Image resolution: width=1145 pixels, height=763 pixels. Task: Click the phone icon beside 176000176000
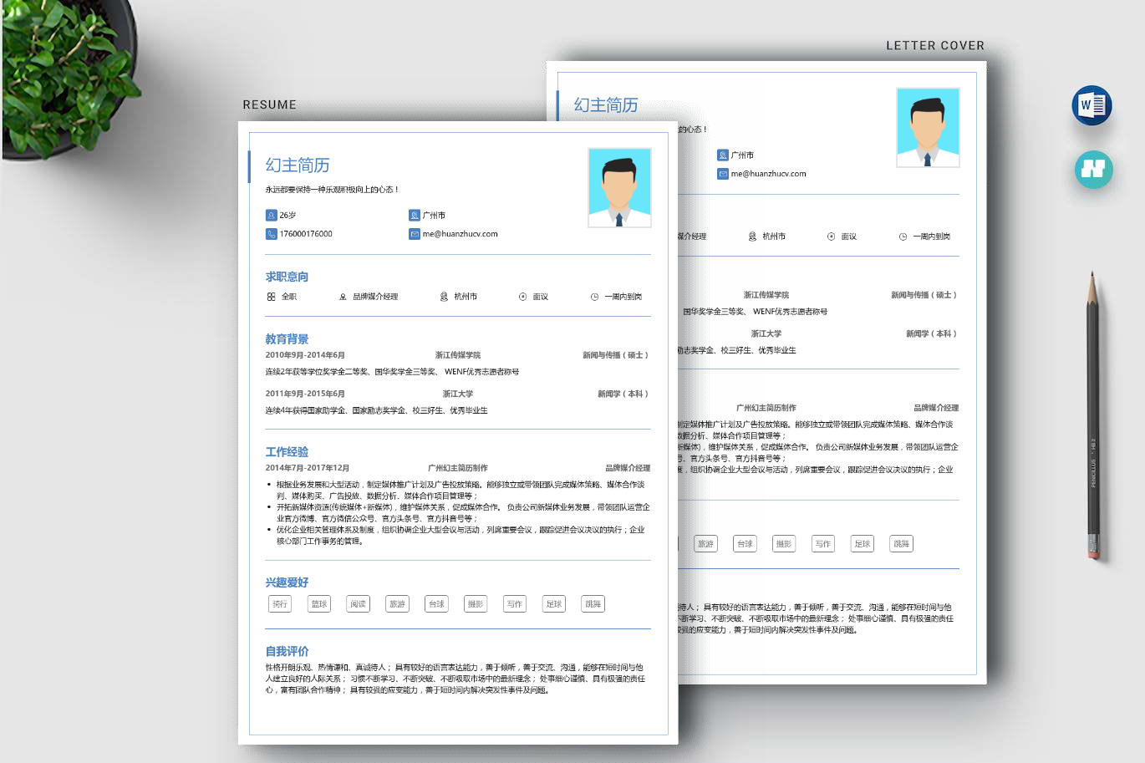coord(272,234)
